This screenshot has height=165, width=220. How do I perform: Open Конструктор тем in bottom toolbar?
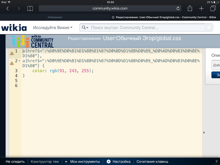(45, 162)
